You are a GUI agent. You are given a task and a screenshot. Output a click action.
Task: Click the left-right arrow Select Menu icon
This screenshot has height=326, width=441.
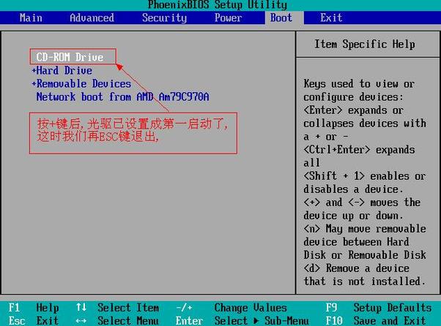click(x=81, y=320)
